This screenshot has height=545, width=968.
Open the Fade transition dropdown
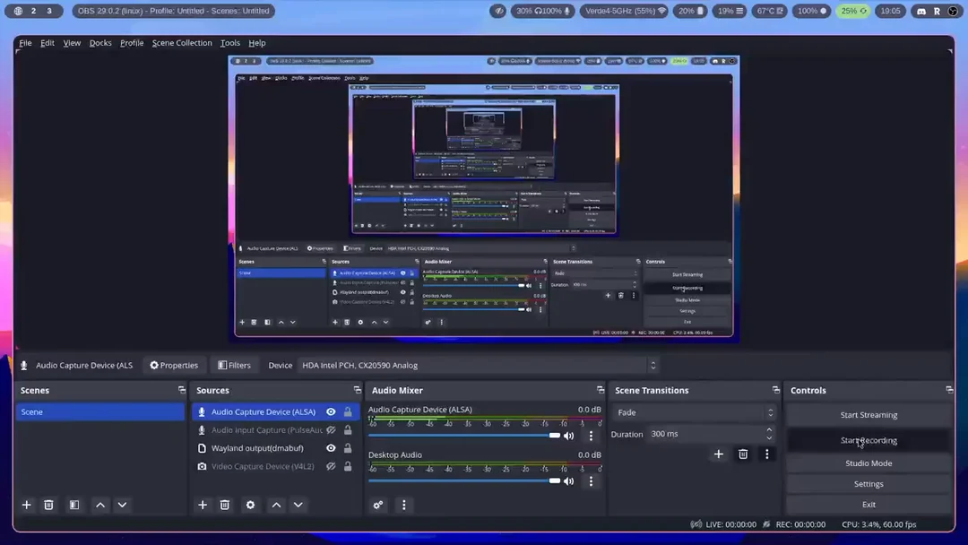click(x=694, y=412)
